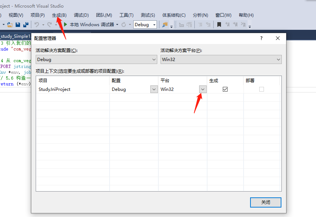Open the toolbar Debug configuration combo box

click(x=145, y=25)
